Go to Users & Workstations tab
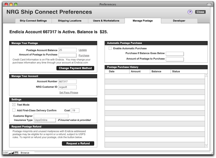Viewport: 216px width, 158px height. click(106, 21)
